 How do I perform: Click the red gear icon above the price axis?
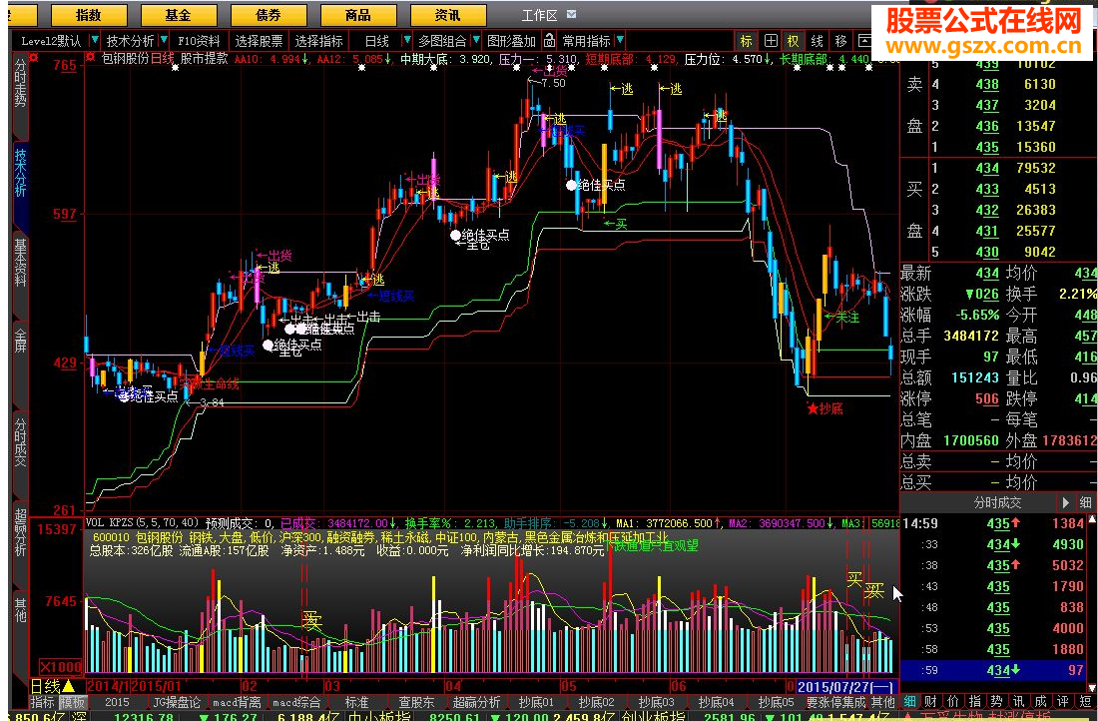34,58
